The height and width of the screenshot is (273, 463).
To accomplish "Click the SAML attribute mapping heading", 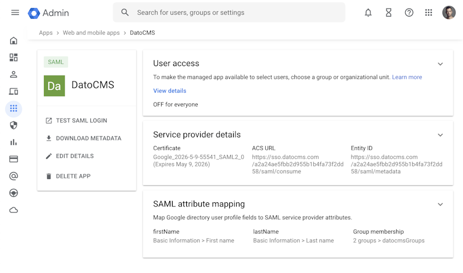I will pos(199,204).
